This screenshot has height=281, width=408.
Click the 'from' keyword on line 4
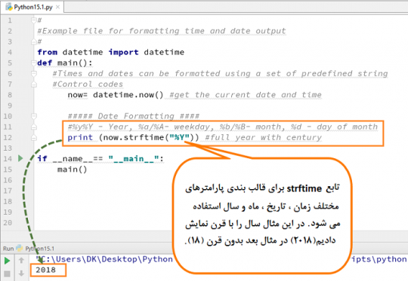click(x=48, y=52)
